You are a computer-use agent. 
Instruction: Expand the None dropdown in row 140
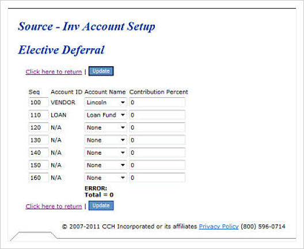(106, 153)
